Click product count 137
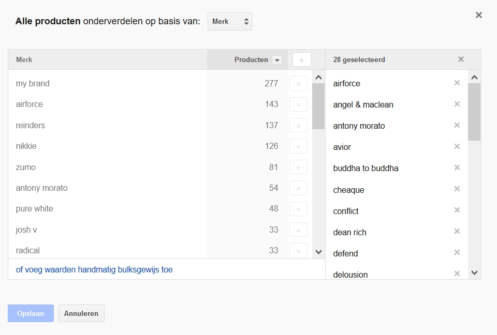The image size is (497, 335). [x=271, y=126]
